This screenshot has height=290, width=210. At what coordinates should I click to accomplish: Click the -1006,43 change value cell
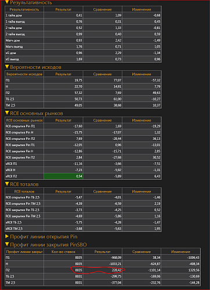click(180, 258)
